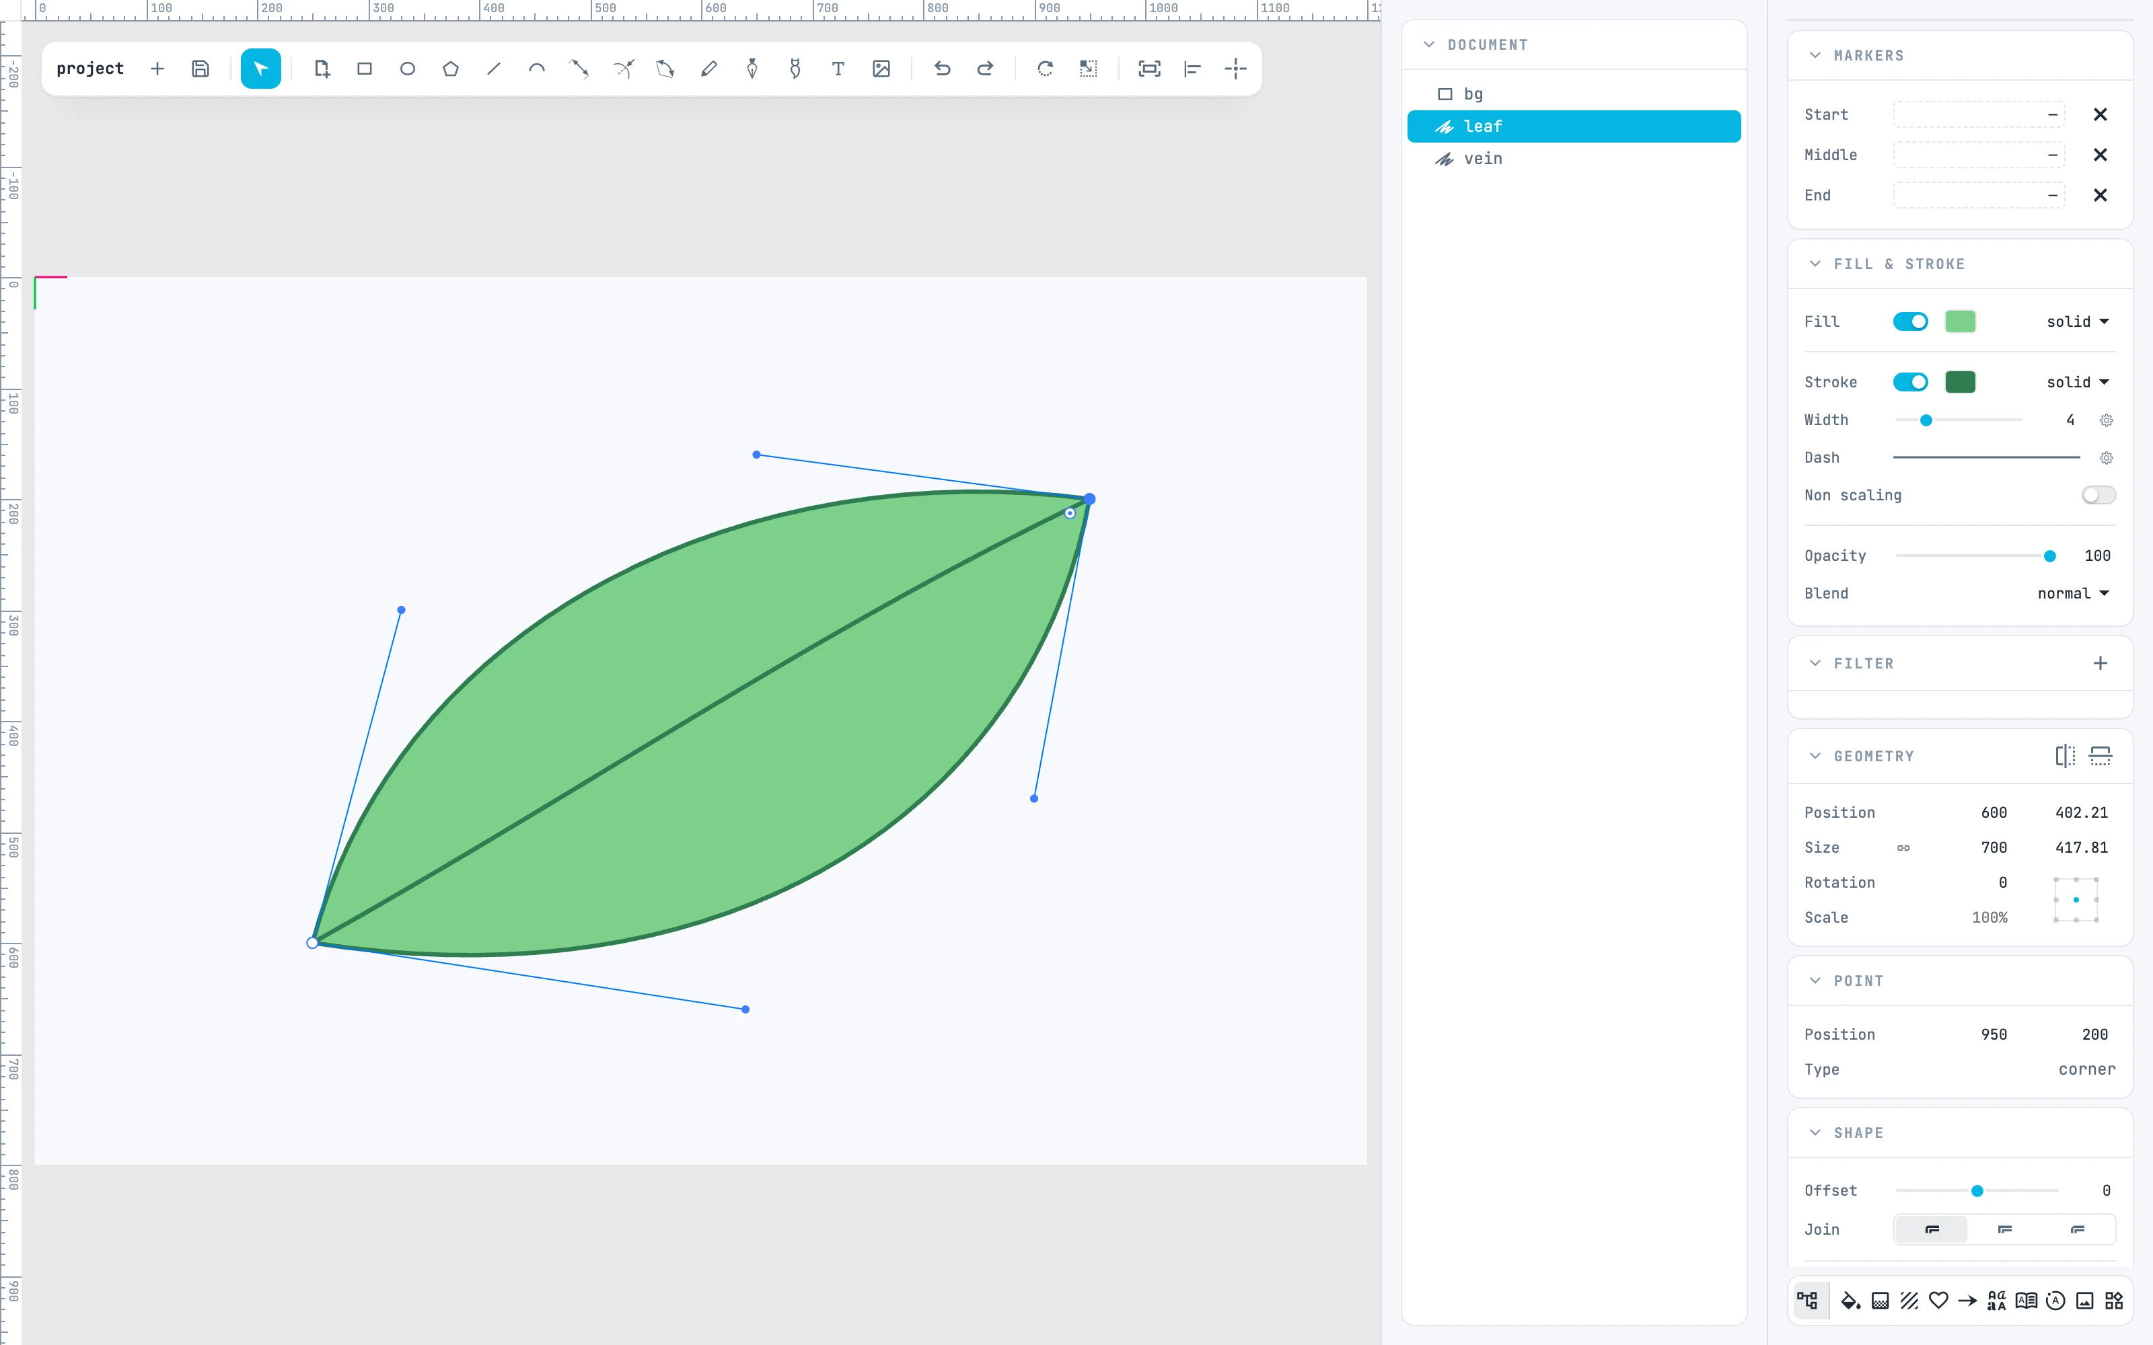The image size is (2153, 1345).
Task: Redo the last action
Action: (x=985, y=69)
